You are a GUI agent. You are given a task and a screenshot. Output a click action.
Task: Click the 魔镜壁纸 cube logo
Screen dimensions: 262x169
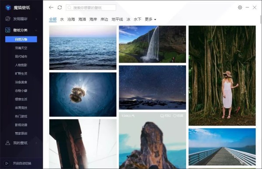tap(8, 7)
